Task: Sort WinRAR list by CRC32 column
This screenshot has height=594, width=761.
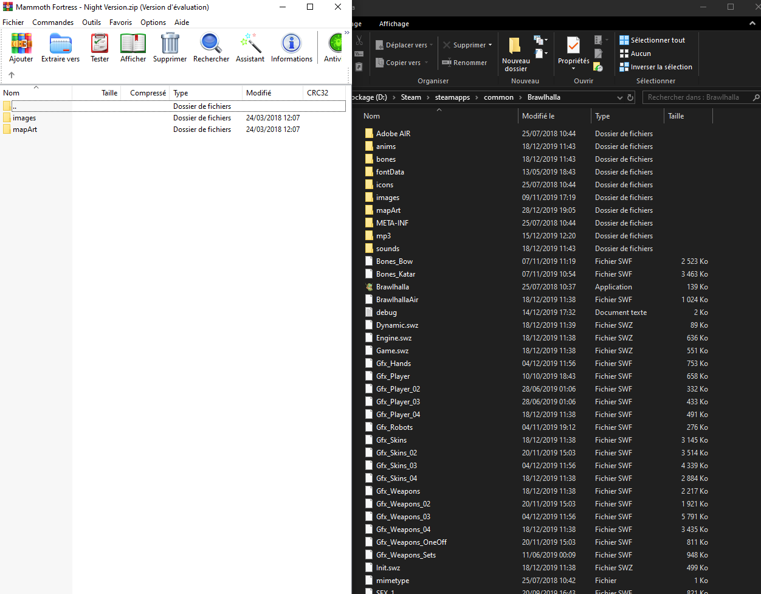Action: pos(325,93)
